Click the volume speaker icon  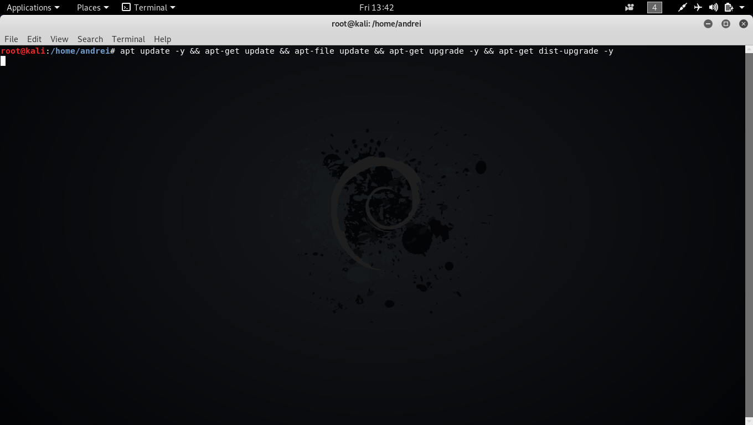[714, 8]
